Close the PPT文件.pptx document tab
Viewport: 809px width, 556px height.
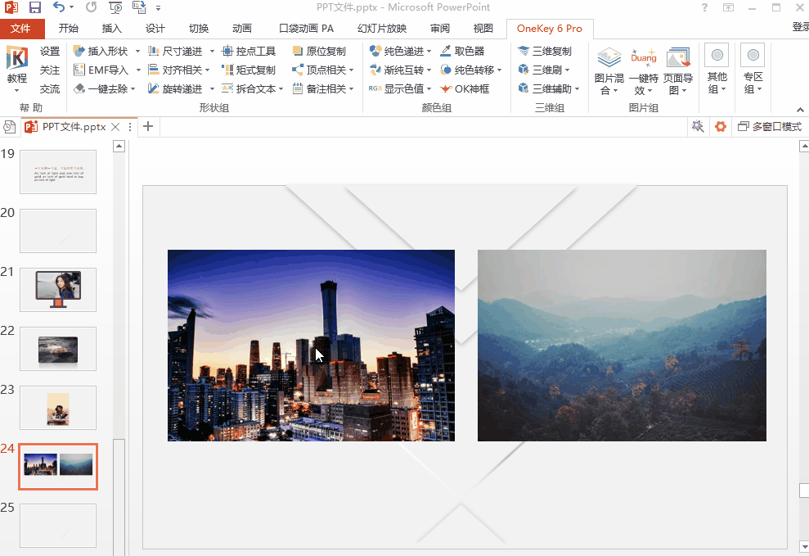coord(115,127)
